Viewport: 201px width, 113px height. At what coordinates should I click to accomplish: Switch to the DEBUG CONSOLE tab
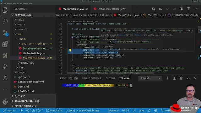click(92, 78)
